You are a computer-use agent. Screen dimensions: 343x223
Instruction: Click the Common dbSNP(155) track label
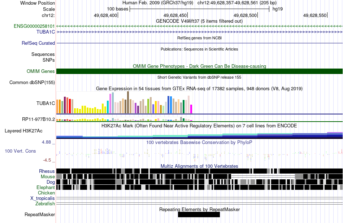(32, 82)
